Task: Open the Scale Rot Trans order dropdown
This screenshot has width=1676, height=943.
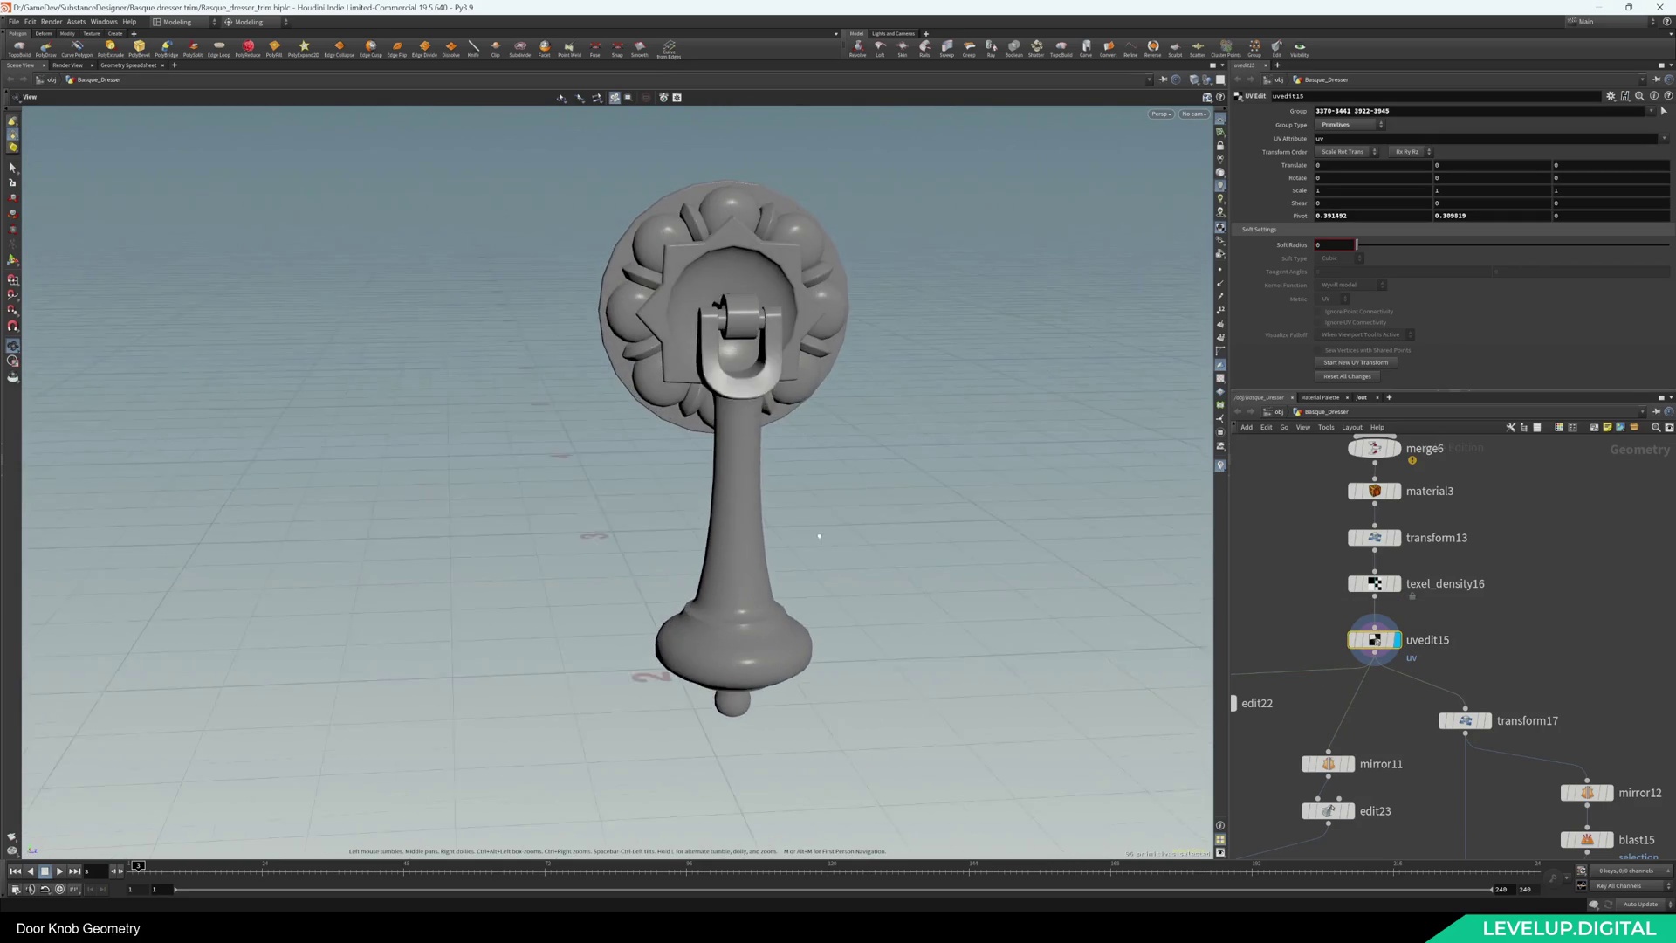Action: tap(1347, 151)
